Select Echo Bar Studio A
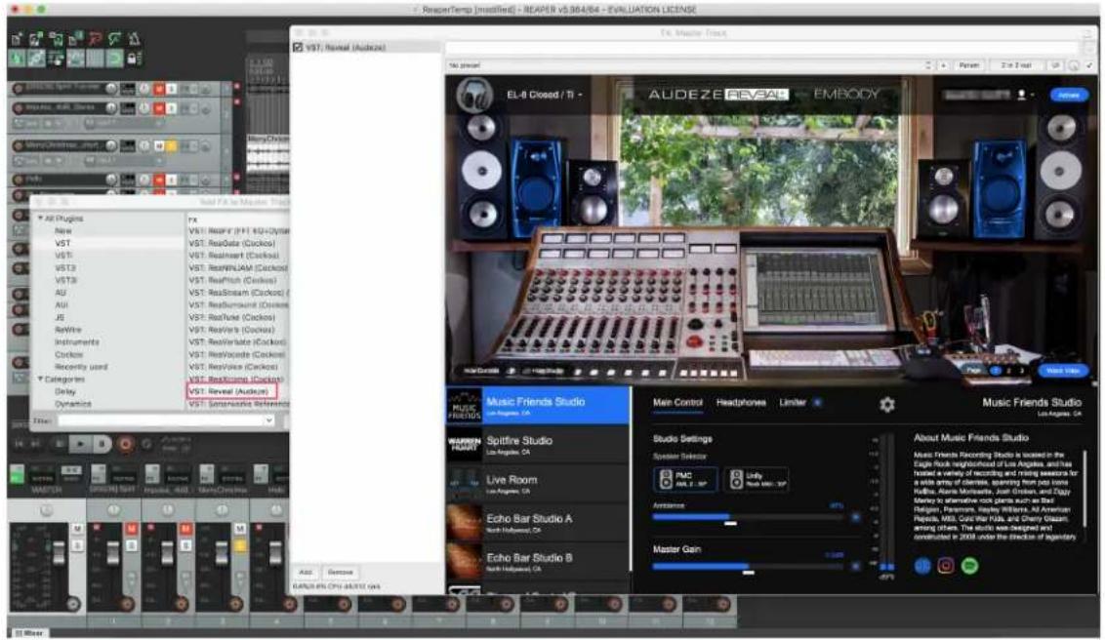 click(x=538, y=522)
